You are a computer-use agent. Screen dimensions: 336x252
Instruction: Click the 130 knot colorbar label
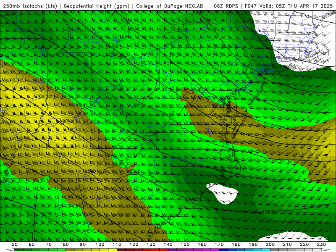click(151, 244)
